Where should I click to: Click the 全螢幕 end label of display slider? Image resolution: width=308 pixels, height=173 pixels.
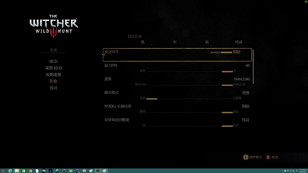(x=237, y=98)
